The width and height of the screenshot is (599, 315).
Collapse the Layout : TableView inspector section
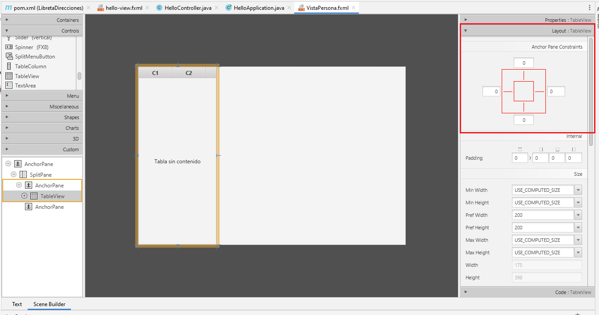(x=528, y=31)
